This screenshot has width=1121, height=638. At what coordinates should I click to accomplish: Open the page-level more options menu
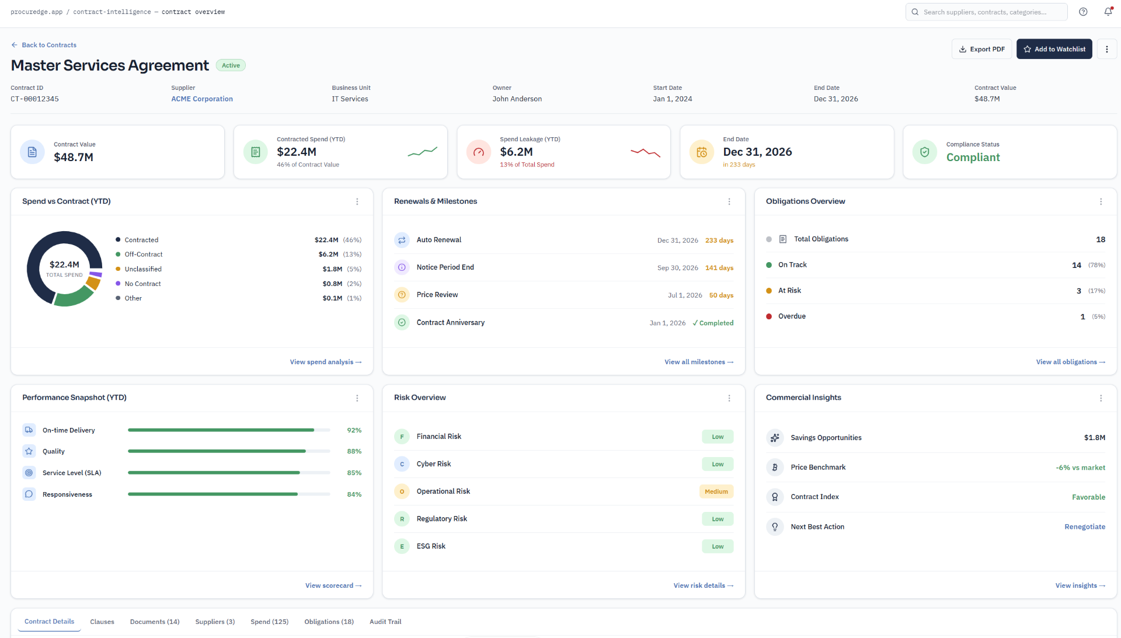click(1106, 49)
